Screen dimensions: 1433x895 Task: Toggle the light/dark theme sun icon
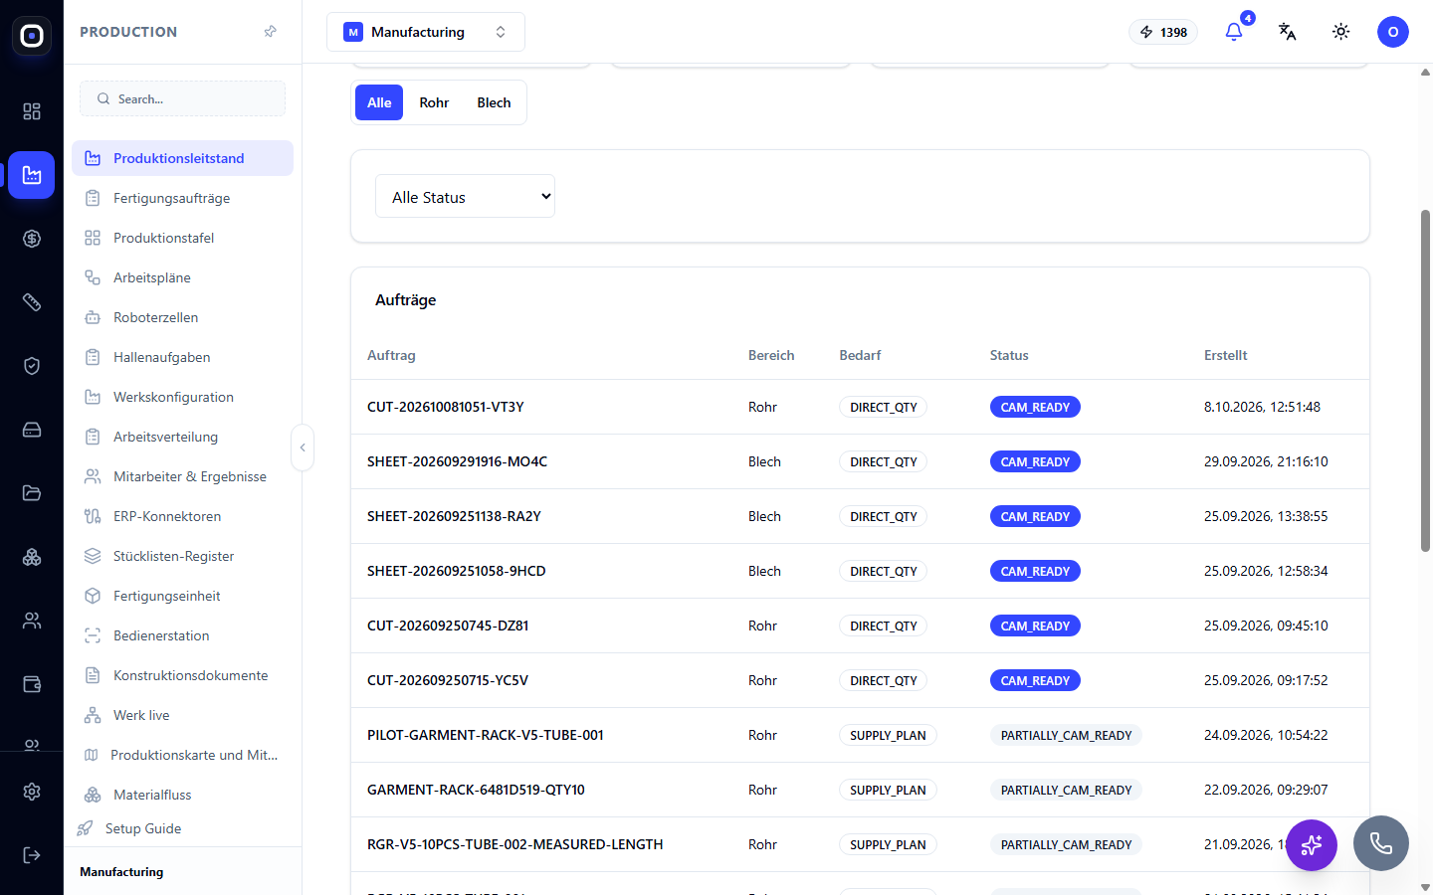pos(1341,32)
